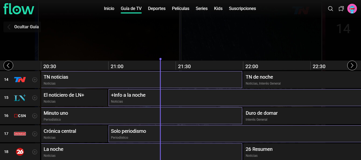Add channel 16 C5N to favorites
Image resolution: width=361 pixels, height=160 pixels.
pyautogui.click(x=35, y=116)
